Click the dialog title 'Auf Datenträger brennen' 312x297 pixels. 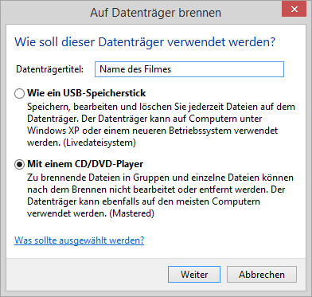point(155,13)
